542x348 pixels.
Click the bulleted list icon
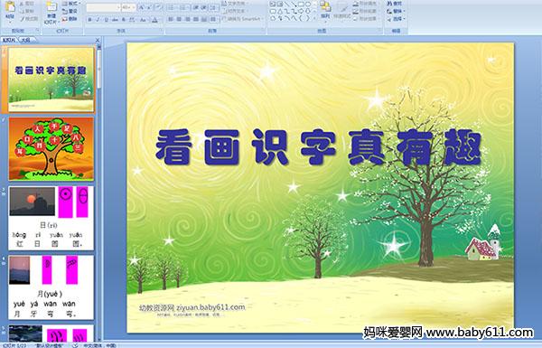172,7
